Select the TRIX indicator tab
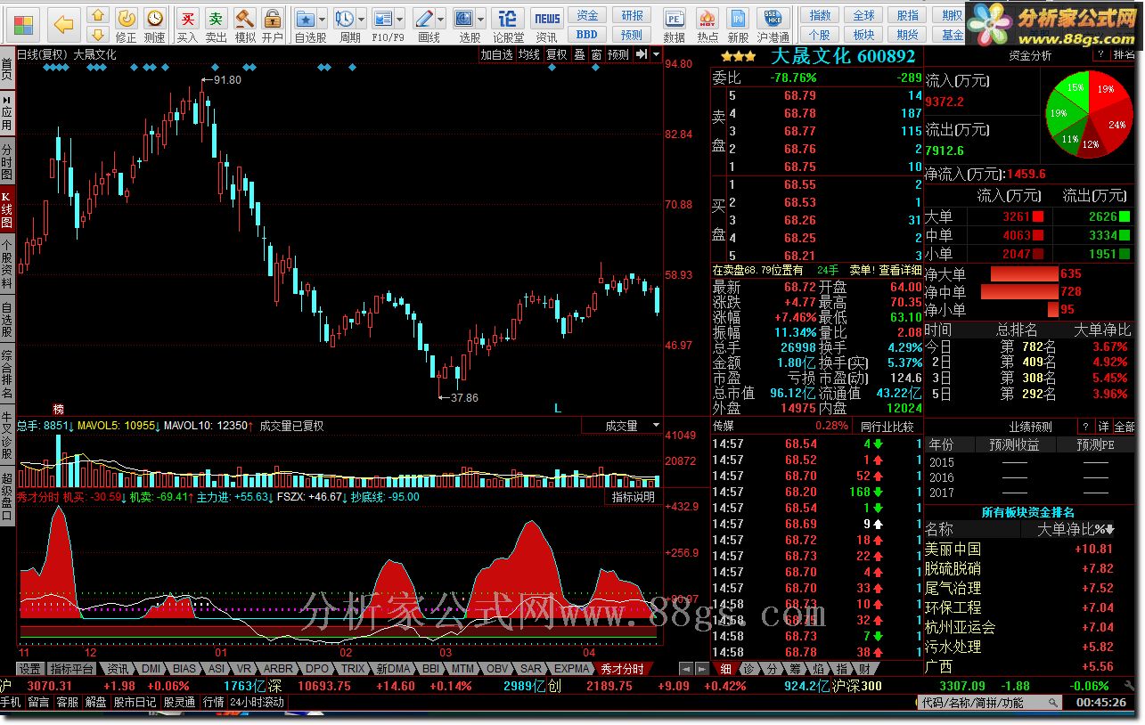The width and height of the screenshot is (1145, 725). click(353, 669)
